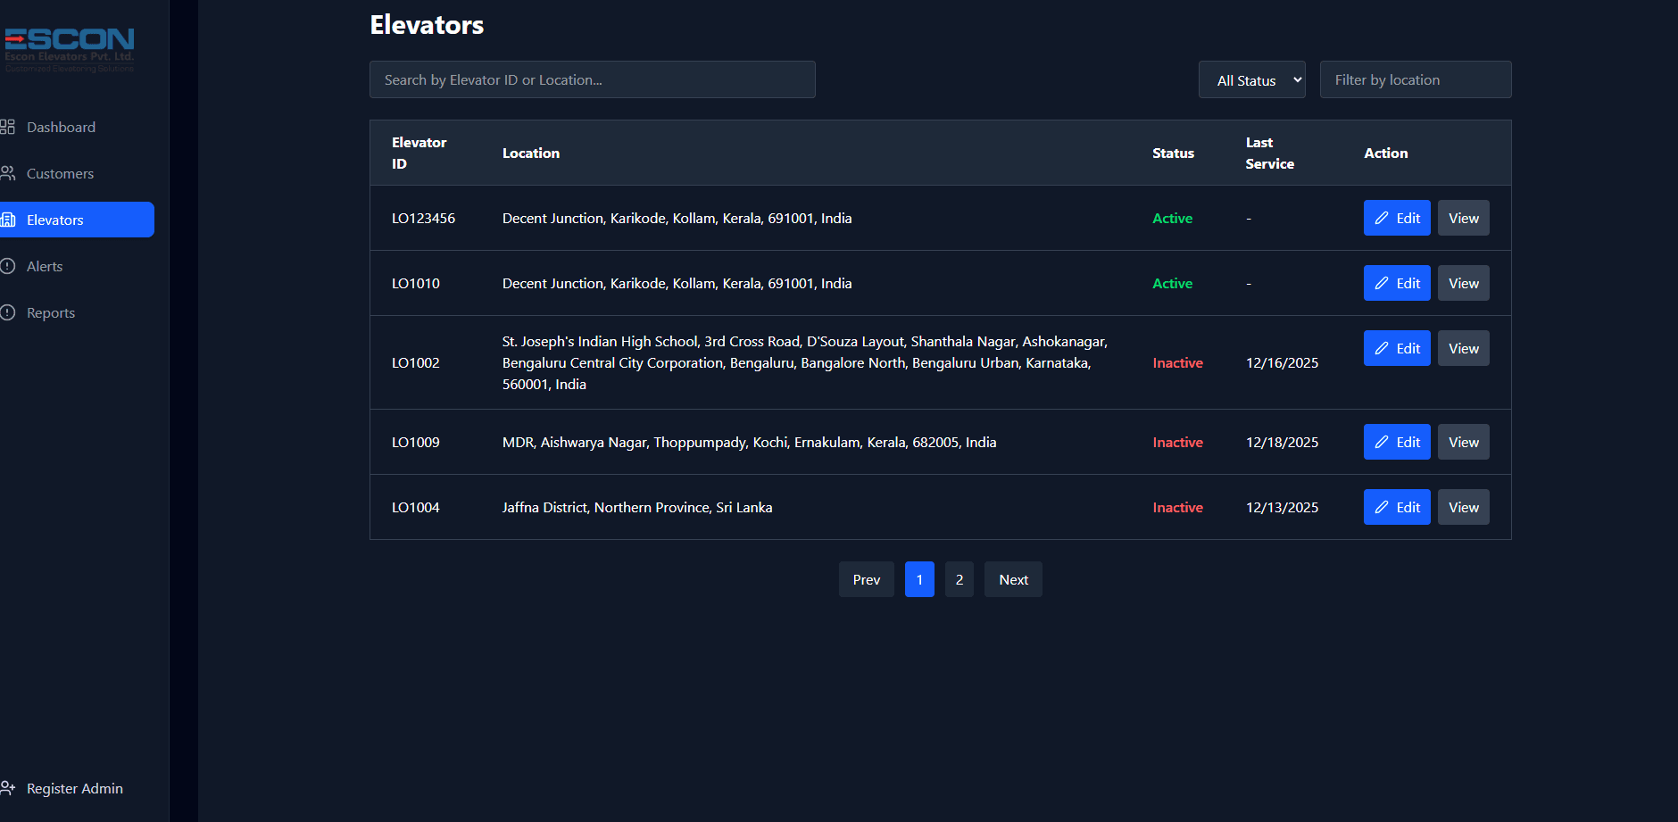Click the Elevators page heading
Screen dimensions: 1678x822
point(427,24)
